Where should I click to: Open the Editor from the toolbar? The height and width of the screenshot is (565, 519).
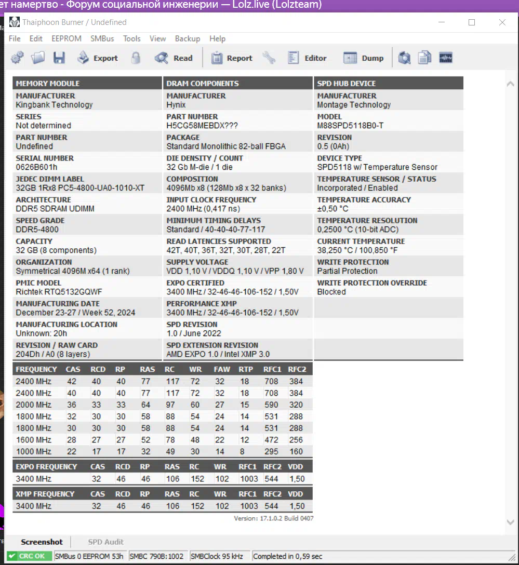coord(307,58)
